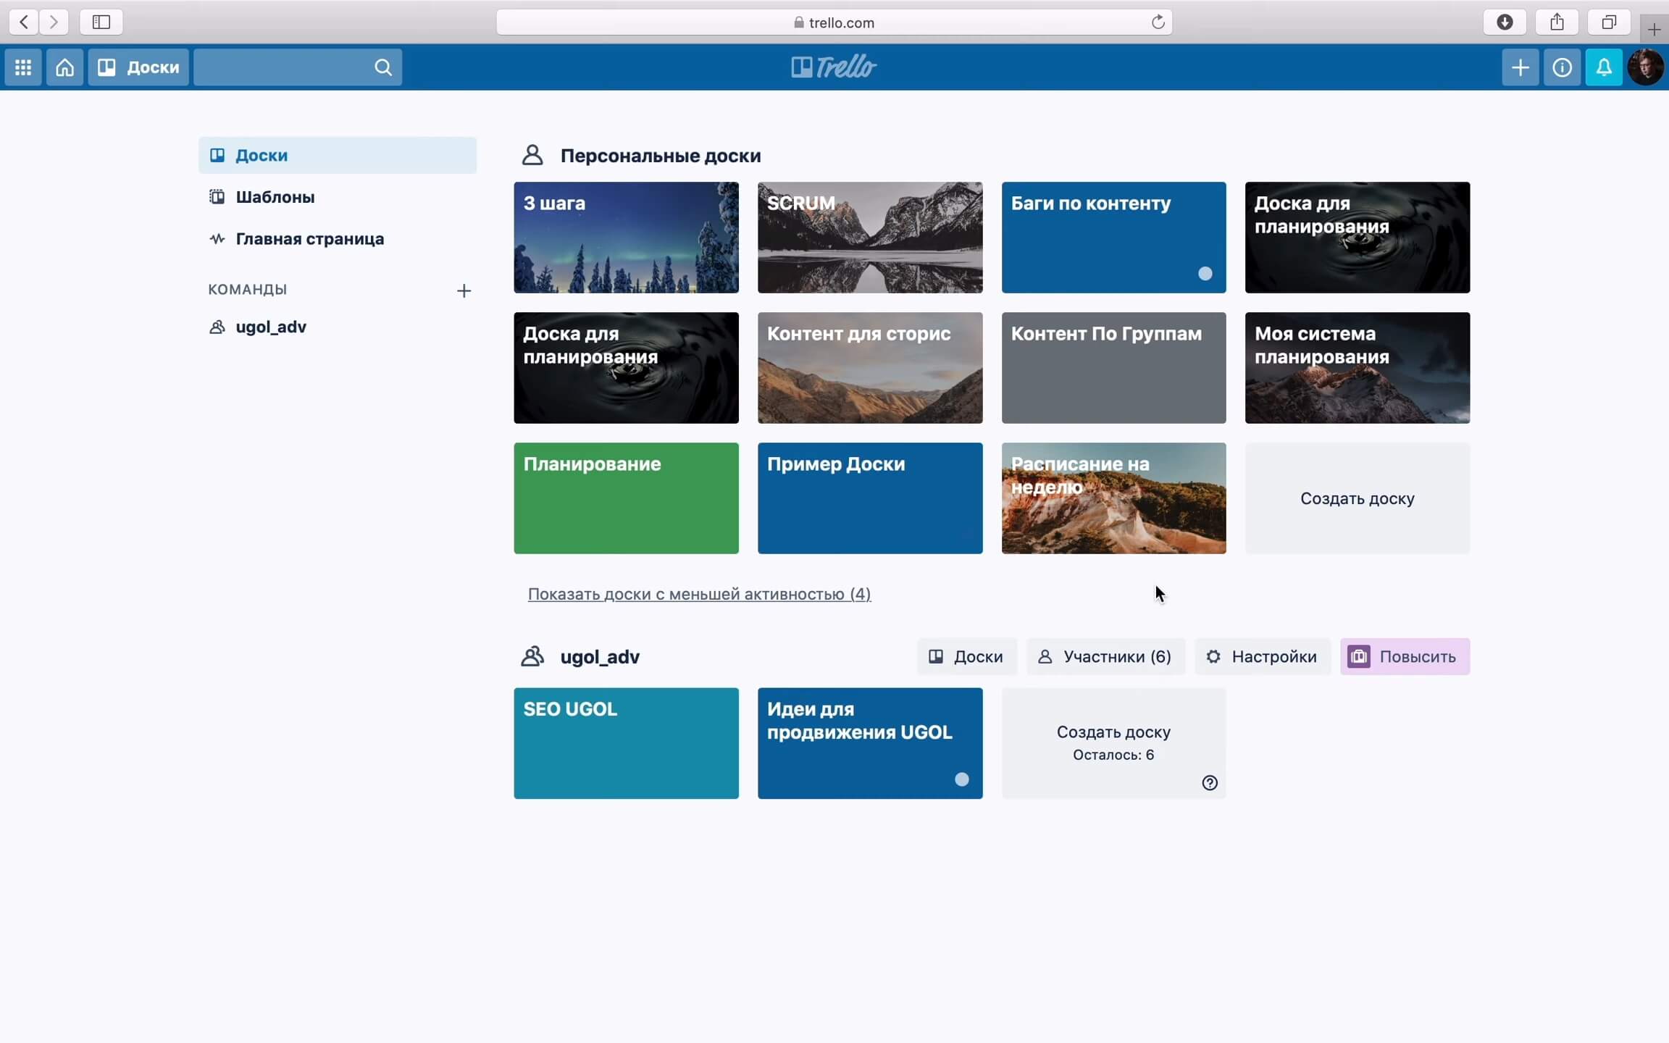Click the Trello logo in header
Viewport: 1669px width, 1043px height.
point(834,67)
